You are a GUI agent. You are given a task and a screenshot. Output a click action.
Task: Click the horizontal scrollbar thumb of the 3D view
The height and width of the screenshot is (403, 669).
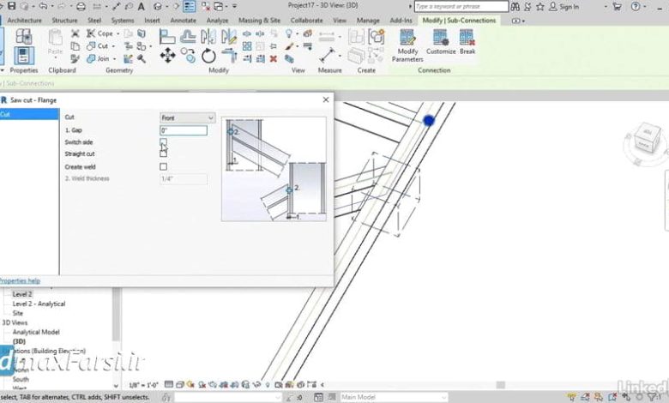pos(501,385)
